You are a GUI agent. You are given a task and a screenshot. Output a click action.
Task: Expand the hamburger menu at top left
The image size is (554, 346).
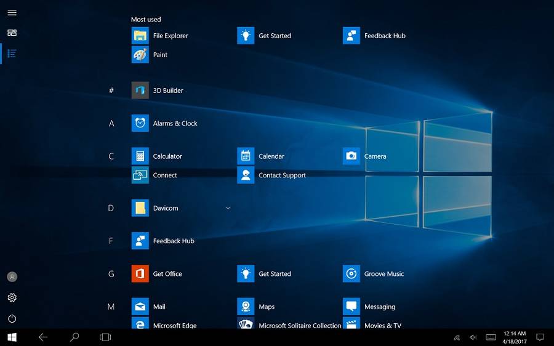(x=12, y=12)
